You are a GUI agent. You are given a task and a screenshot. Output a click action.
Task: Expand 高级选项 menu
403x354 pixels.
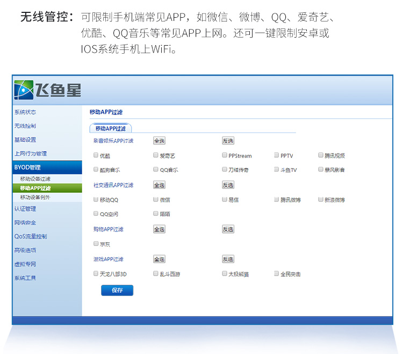pyautogui.click(x=25, y=250)
